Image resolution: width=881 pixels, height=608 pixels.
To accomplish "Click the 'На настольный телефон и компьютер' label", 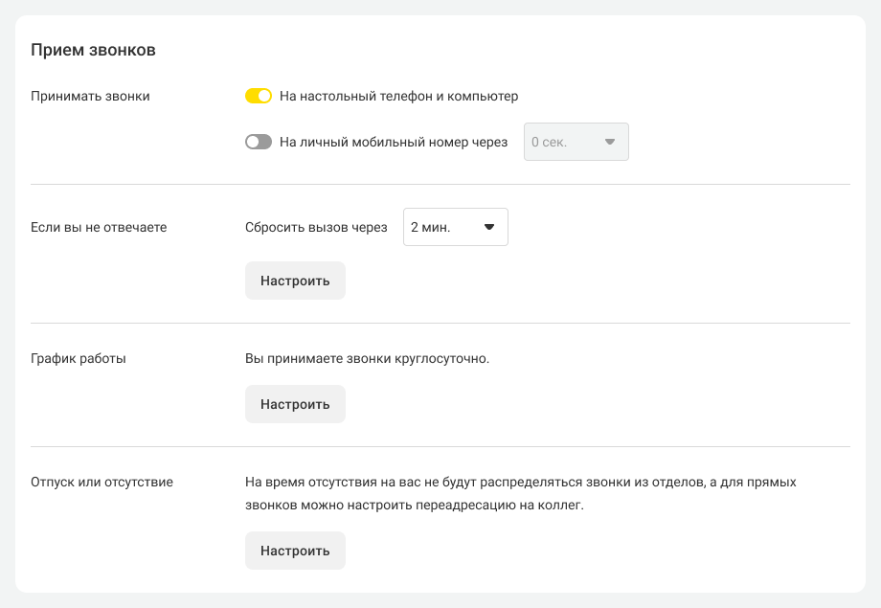I will (x=399, y=96).
